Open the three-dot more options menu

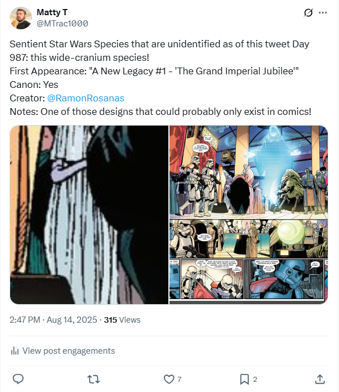click(323, 12)
